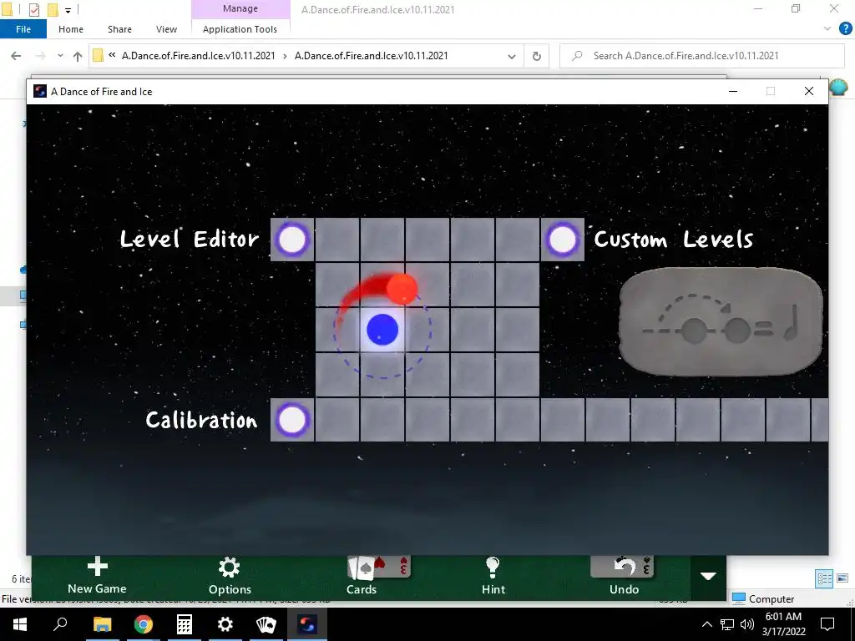
Task: Open the volume tray icon
Action: pyautogui.click(x=747, y=624)
